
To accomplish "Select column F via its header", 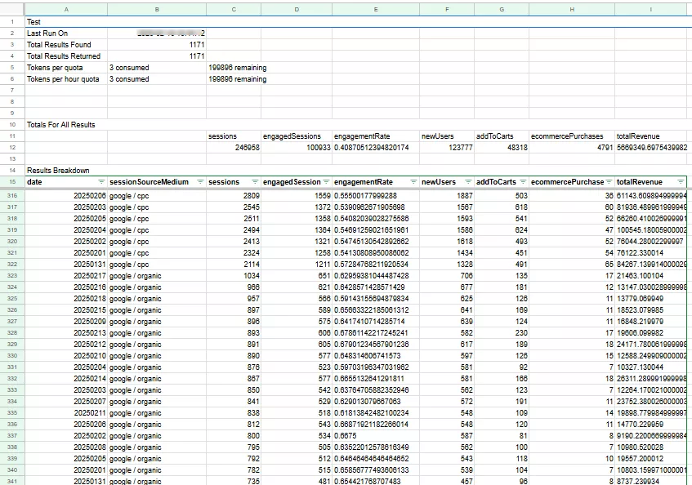I will tap(447, 9).
